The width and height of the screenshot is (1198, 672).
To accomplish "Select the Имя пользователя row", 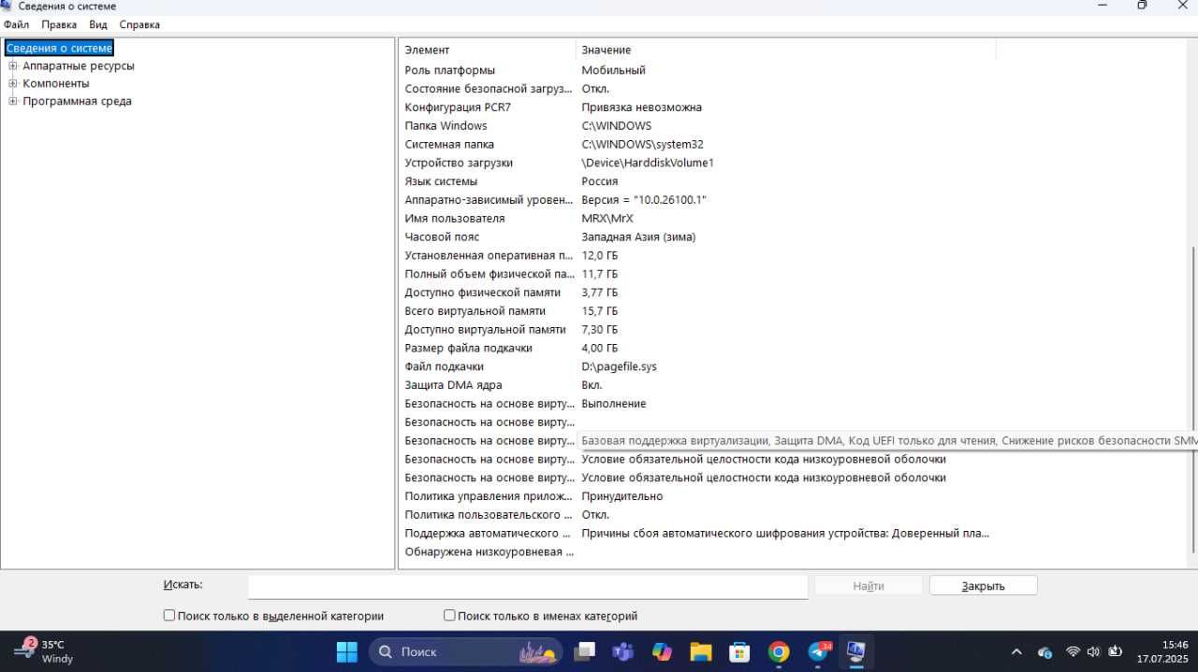I will pos(697,218).
